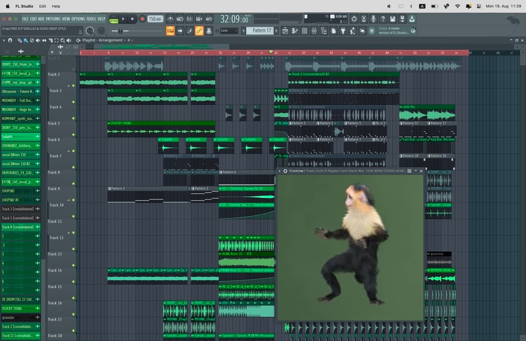Screen dimensions: 526x341
Task: Open the Pattern 17 selector
Action: 261,31
